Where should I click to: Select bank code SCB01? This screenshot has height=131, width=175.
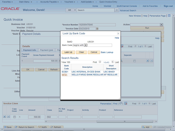pos(65,72)
